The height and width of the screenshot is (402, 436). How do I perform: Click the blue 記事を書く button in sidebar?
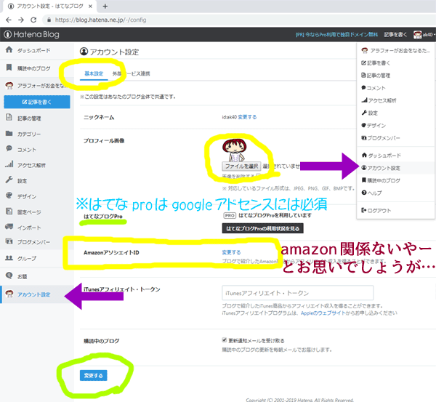(x=37, y=102)
